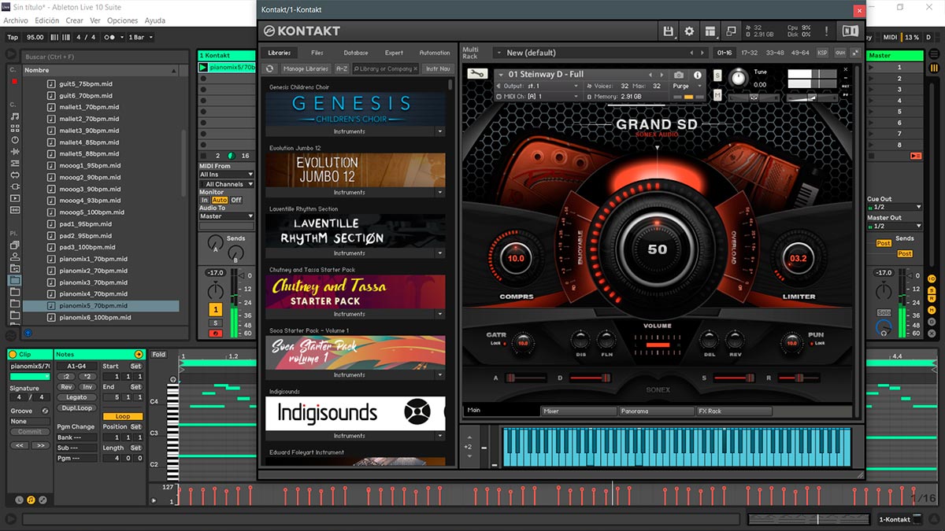Show the Notes box via music note icon
Screen dimensions: 945x531
click(31, 500)
